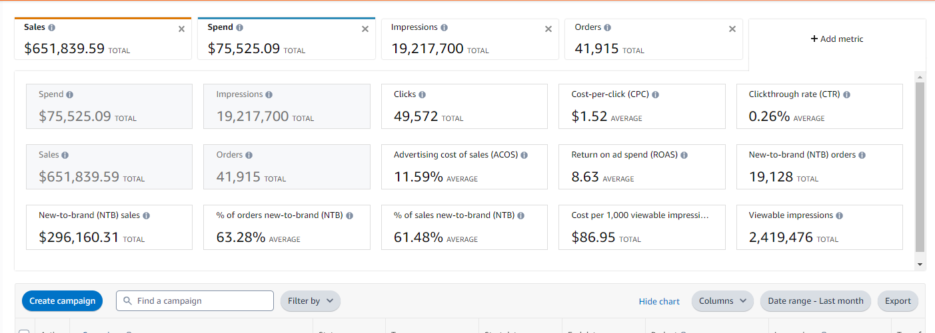935x333 pixels.
Task: Show info for Advertising cost of sales (ACOS)
Action: pos(524,155)
